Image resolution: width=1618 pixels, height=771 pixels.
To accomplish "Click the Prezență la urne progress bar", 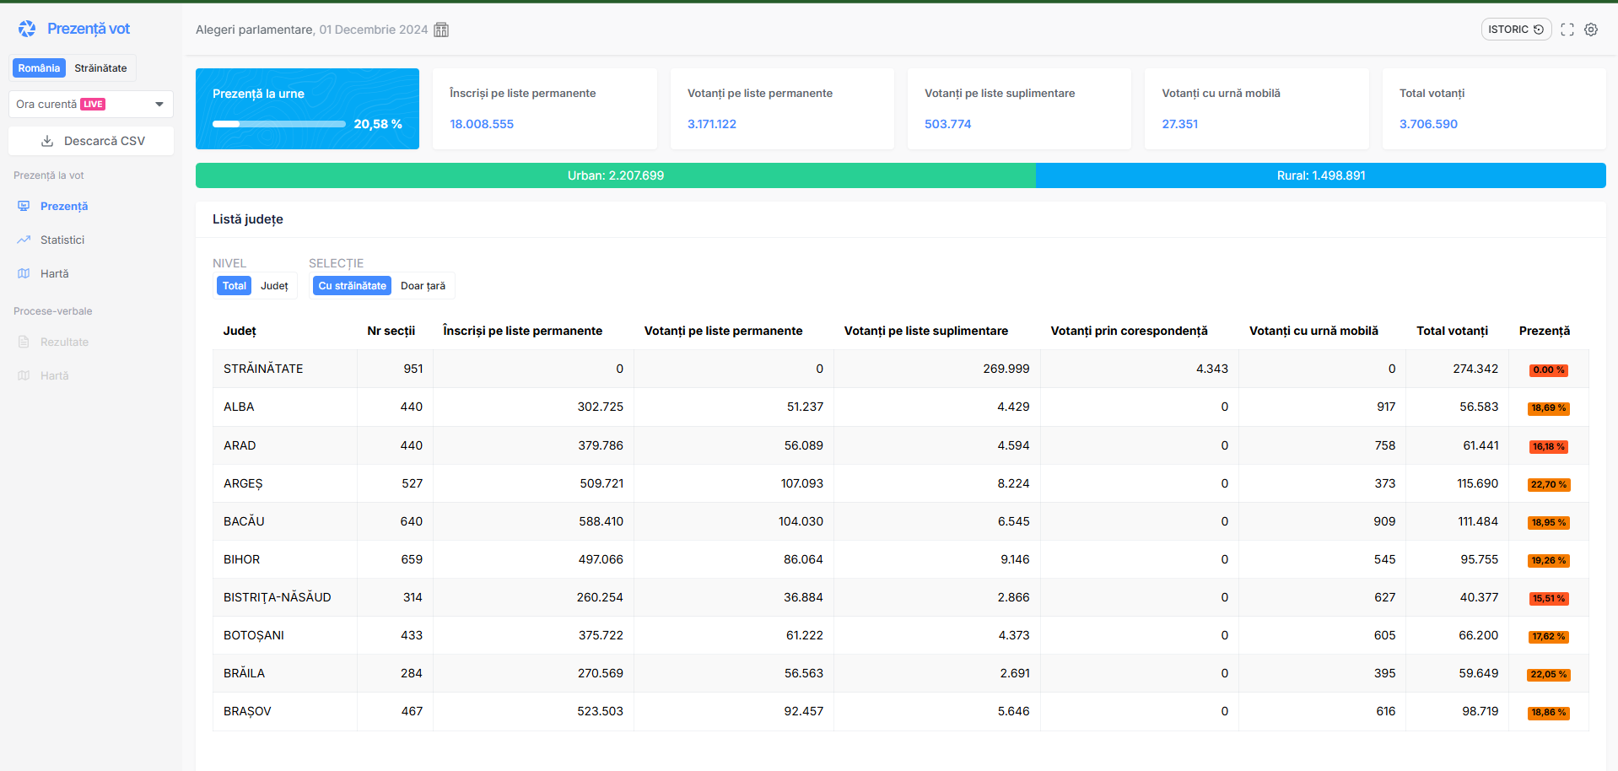I will tap(278, 124).
